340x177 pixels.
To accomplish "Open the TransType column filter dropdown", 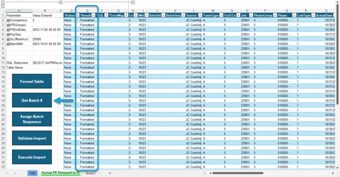I will tap(221, 15).
